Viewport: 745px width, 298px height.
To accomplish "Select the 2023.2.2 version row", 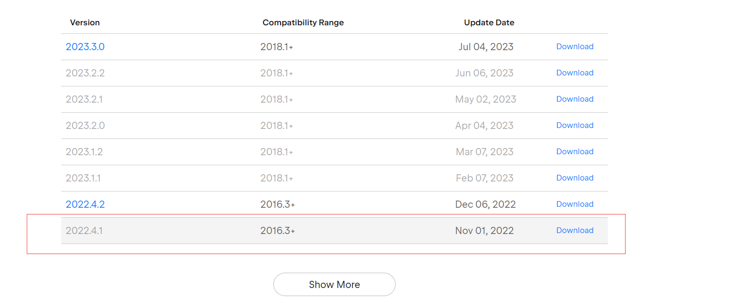I will click(x=85, y=73).
